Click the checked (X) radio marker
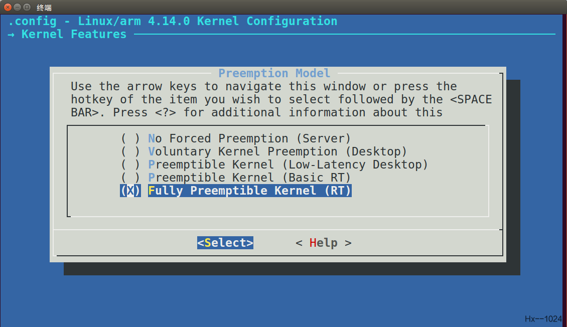 129,191
